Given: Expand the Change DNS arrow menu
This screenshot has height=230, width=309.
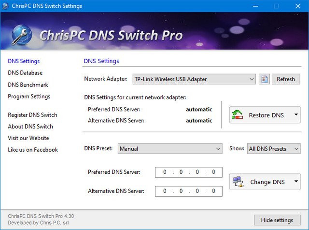Looking at the screenshot, I should click(x=296, y=181).
